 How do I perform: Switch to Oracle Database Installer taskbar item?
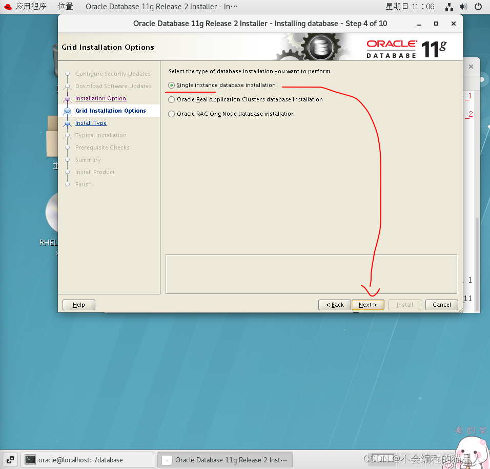[x=225, y=460]
